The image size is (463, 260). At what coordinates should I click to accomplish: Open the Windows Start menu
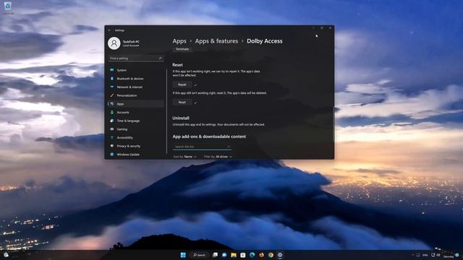pyautogui.click(x=183, y=255)
